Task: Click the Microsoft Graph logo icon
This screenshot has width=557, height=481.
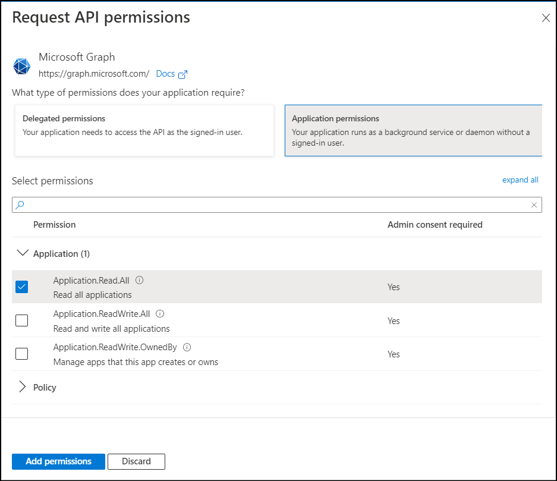Action: click(x=21, y=66)
